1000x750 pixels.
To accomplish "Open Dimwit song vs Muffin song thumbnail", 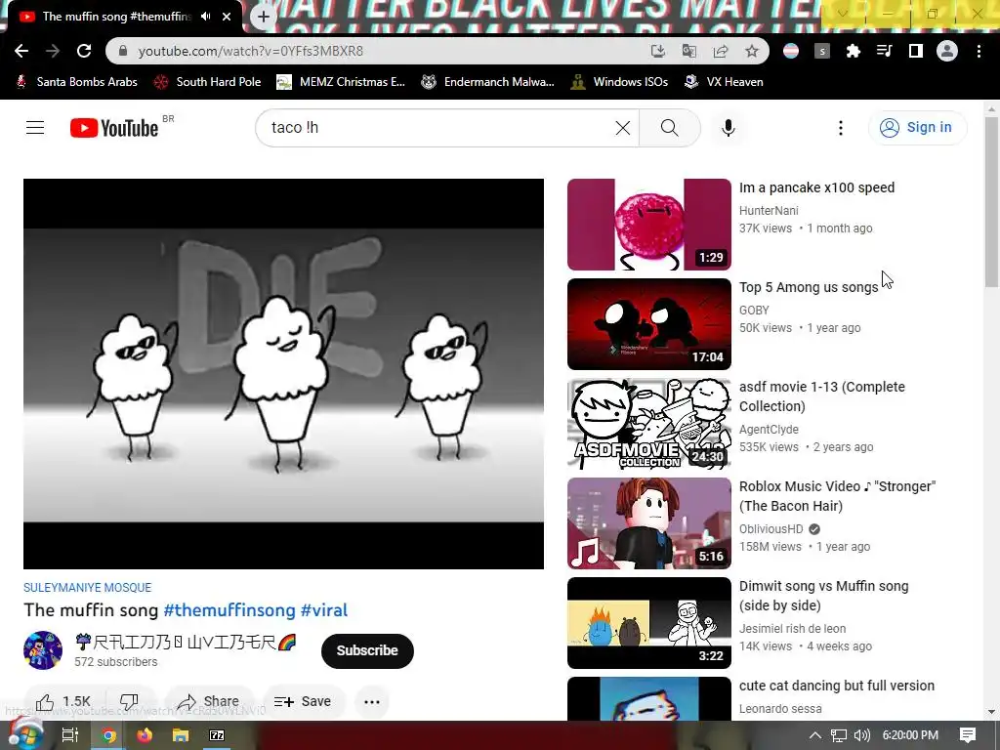I will coord(649,622).
